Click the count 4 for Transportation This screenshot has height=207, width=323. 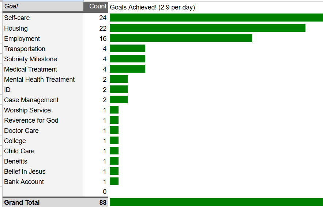pos(105,49)
